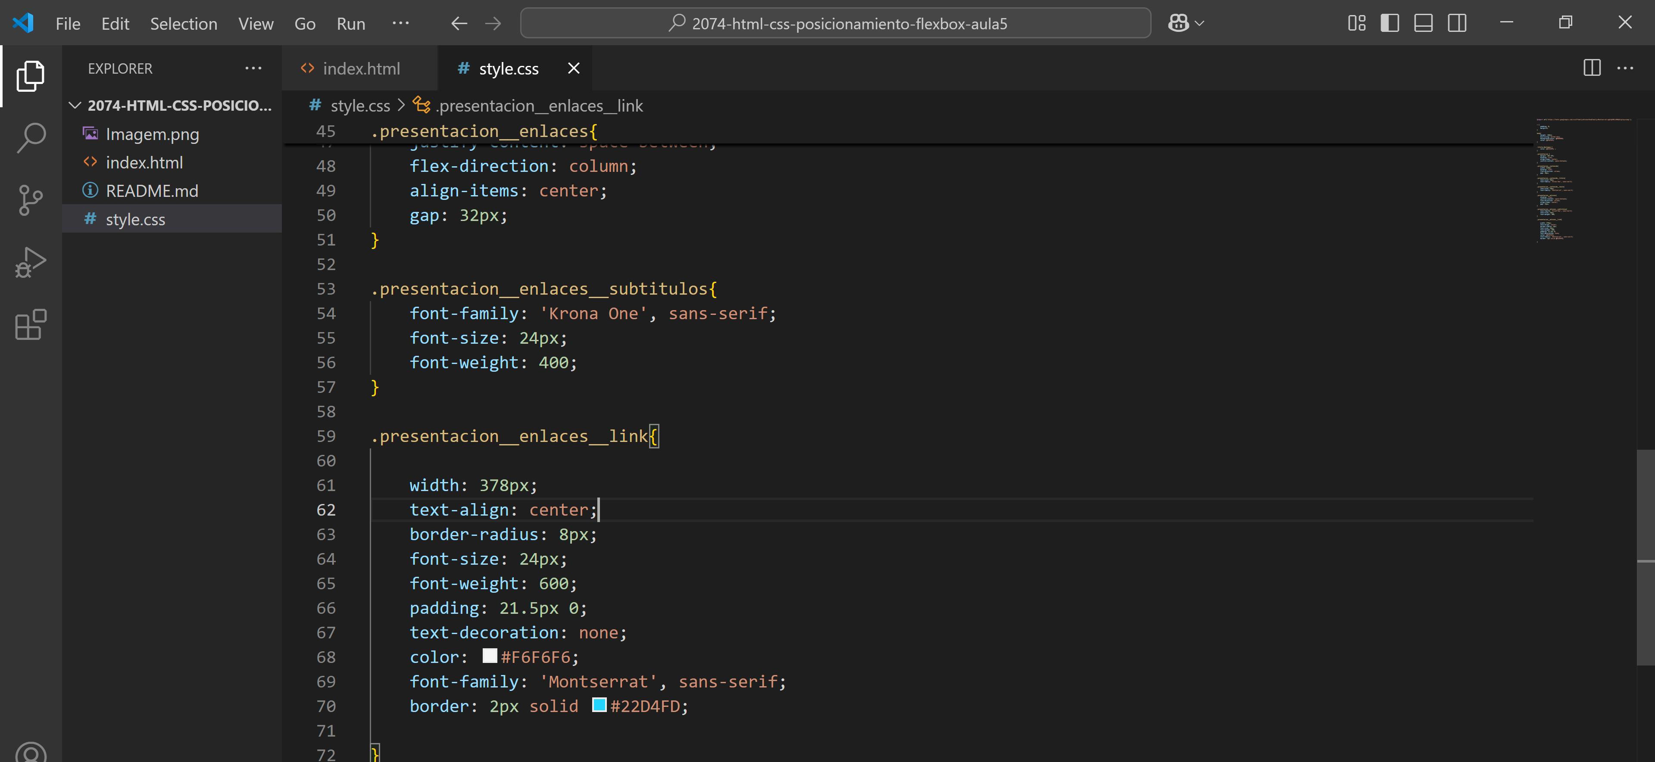
Task: Switch to the index.html tab
Action: coord(360,68)
